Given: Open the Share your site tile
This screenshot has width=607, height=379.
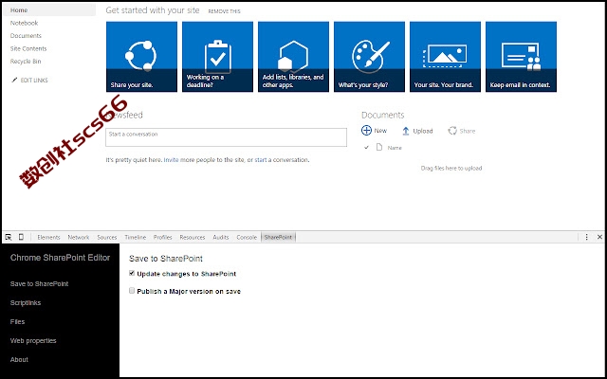Looking at the screenshot, I should tap(141, 57).
